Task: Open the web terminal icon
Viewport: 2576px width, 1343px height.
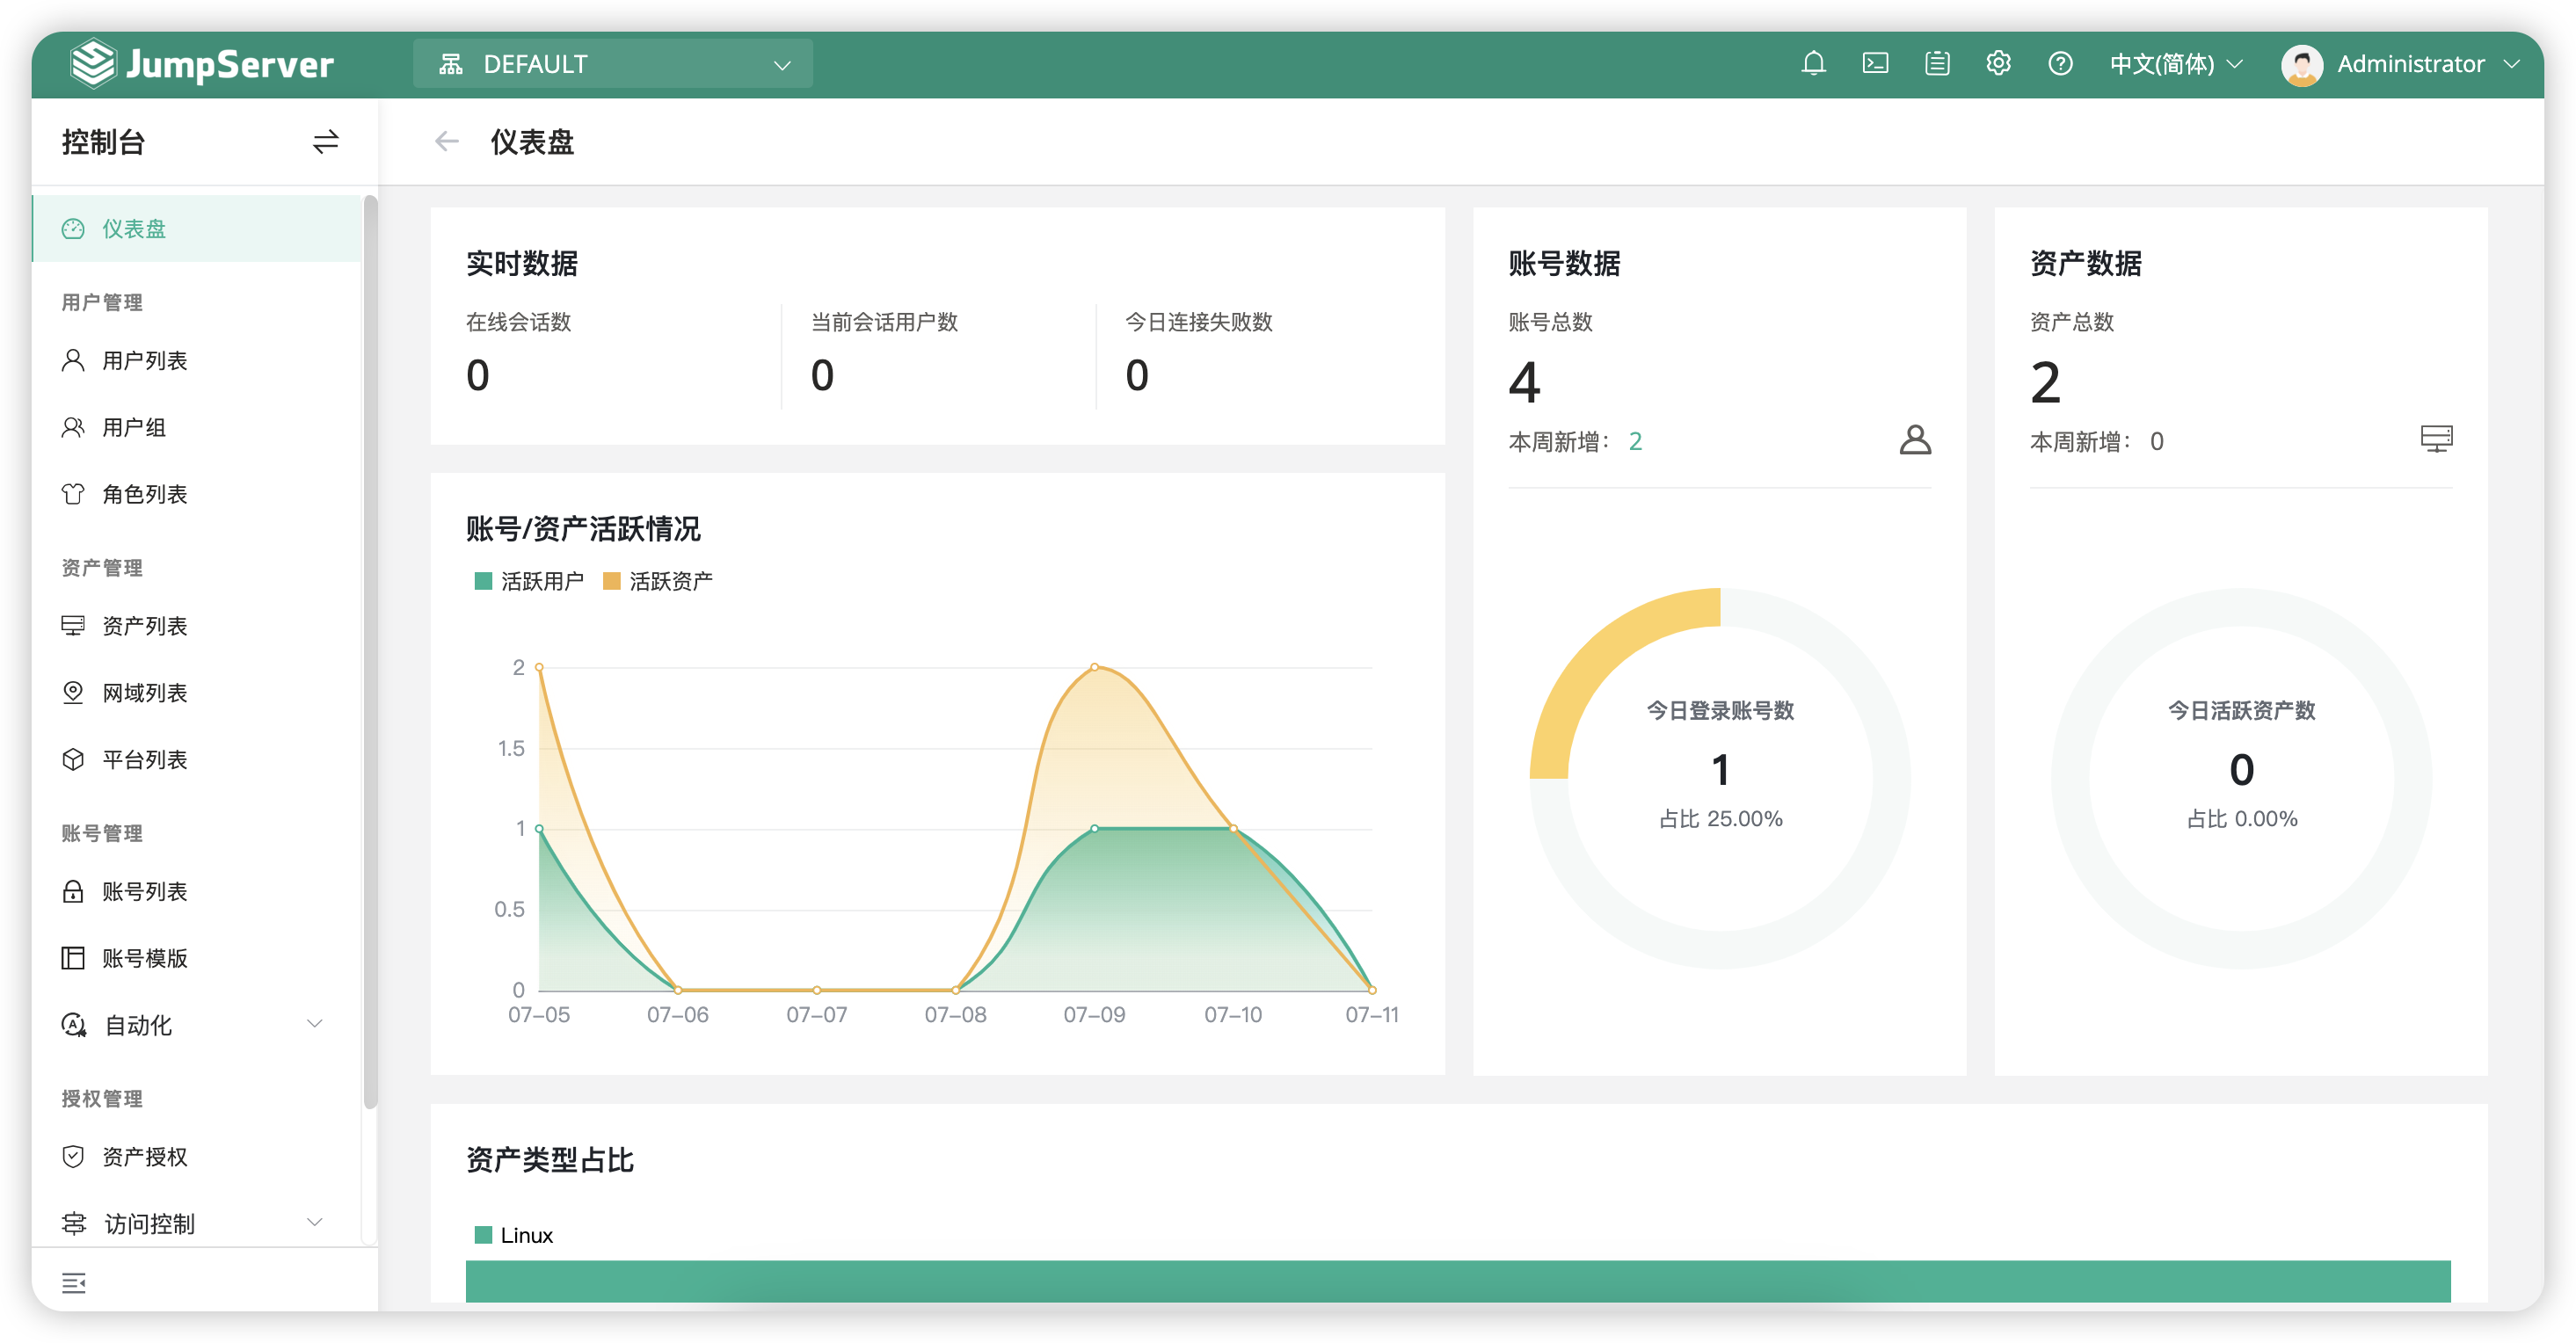Action: tap(1875, 64)
